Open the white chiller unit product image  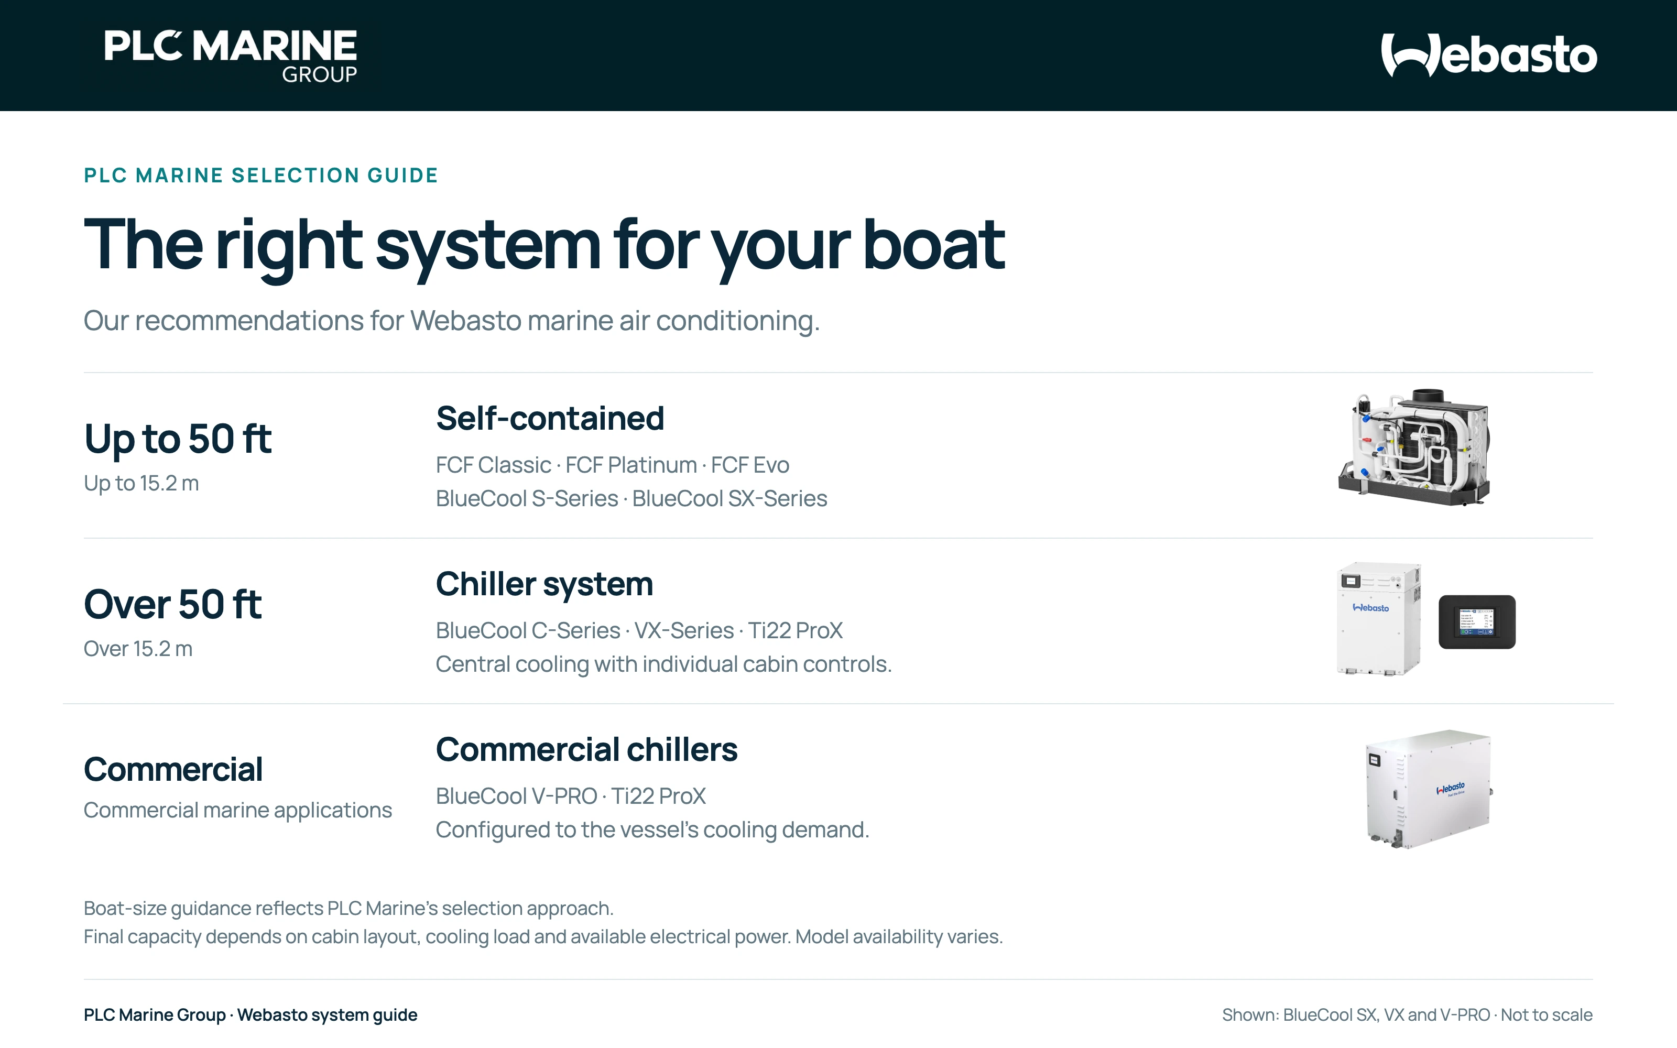coord(1378,619)
